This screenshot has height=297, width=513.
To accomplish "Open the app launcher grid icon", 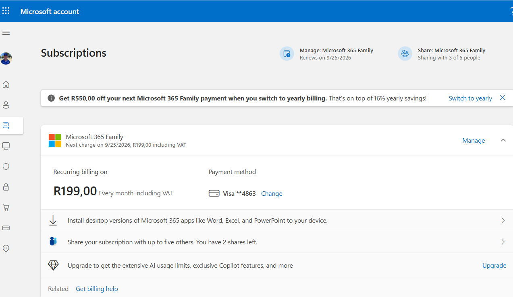I will (6, 11).
